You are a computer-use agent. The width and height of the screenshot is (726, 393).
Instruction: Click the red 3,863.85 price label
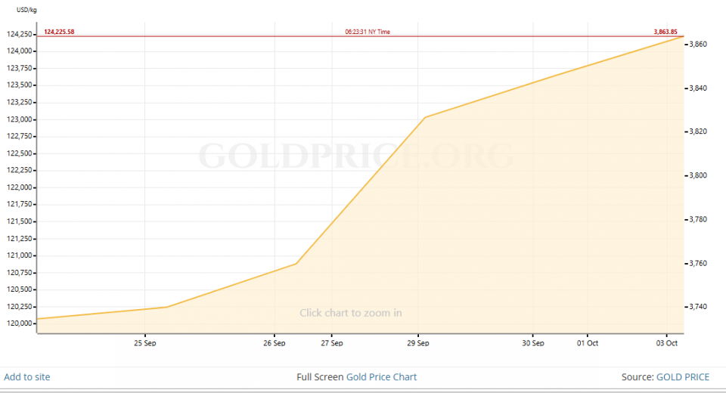point(666,32)
